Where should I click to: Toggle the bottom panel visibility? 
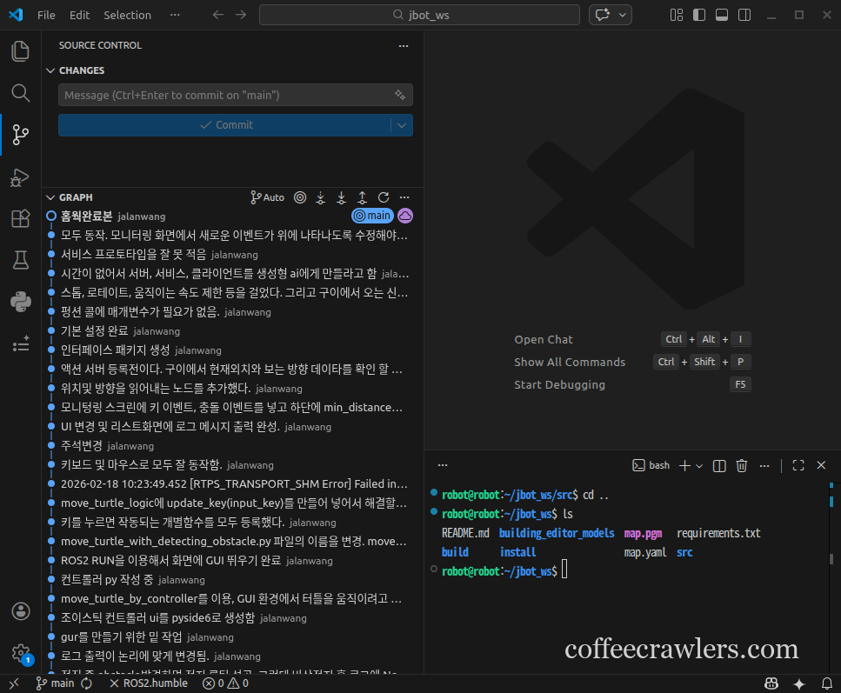pyautogui.click(x=722, y=15)
